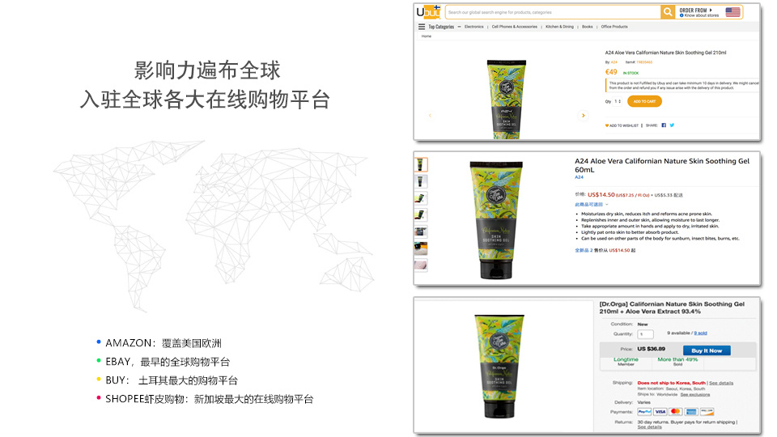Select the first Amazon thumbnail image
This screenshot has width=777, height=437.
click(420, 164)
